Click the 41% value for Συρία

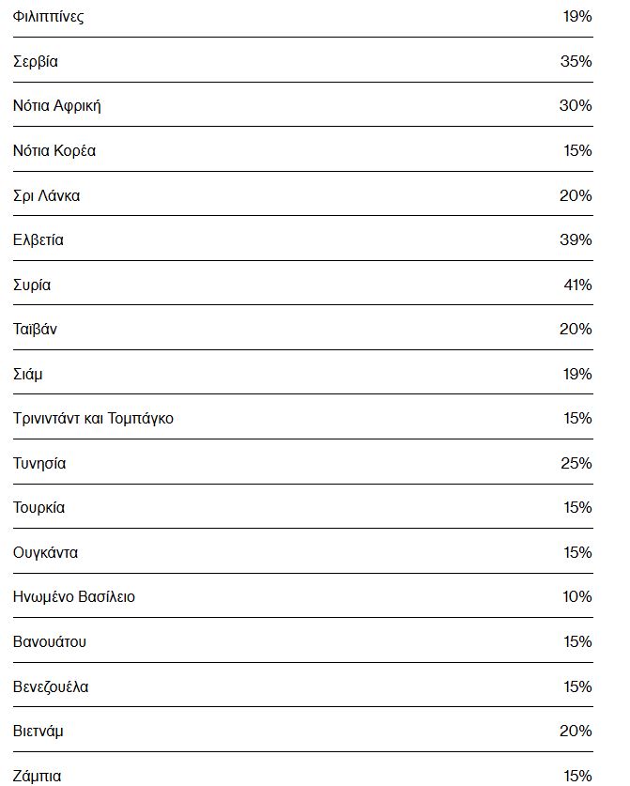coord(577,285)
